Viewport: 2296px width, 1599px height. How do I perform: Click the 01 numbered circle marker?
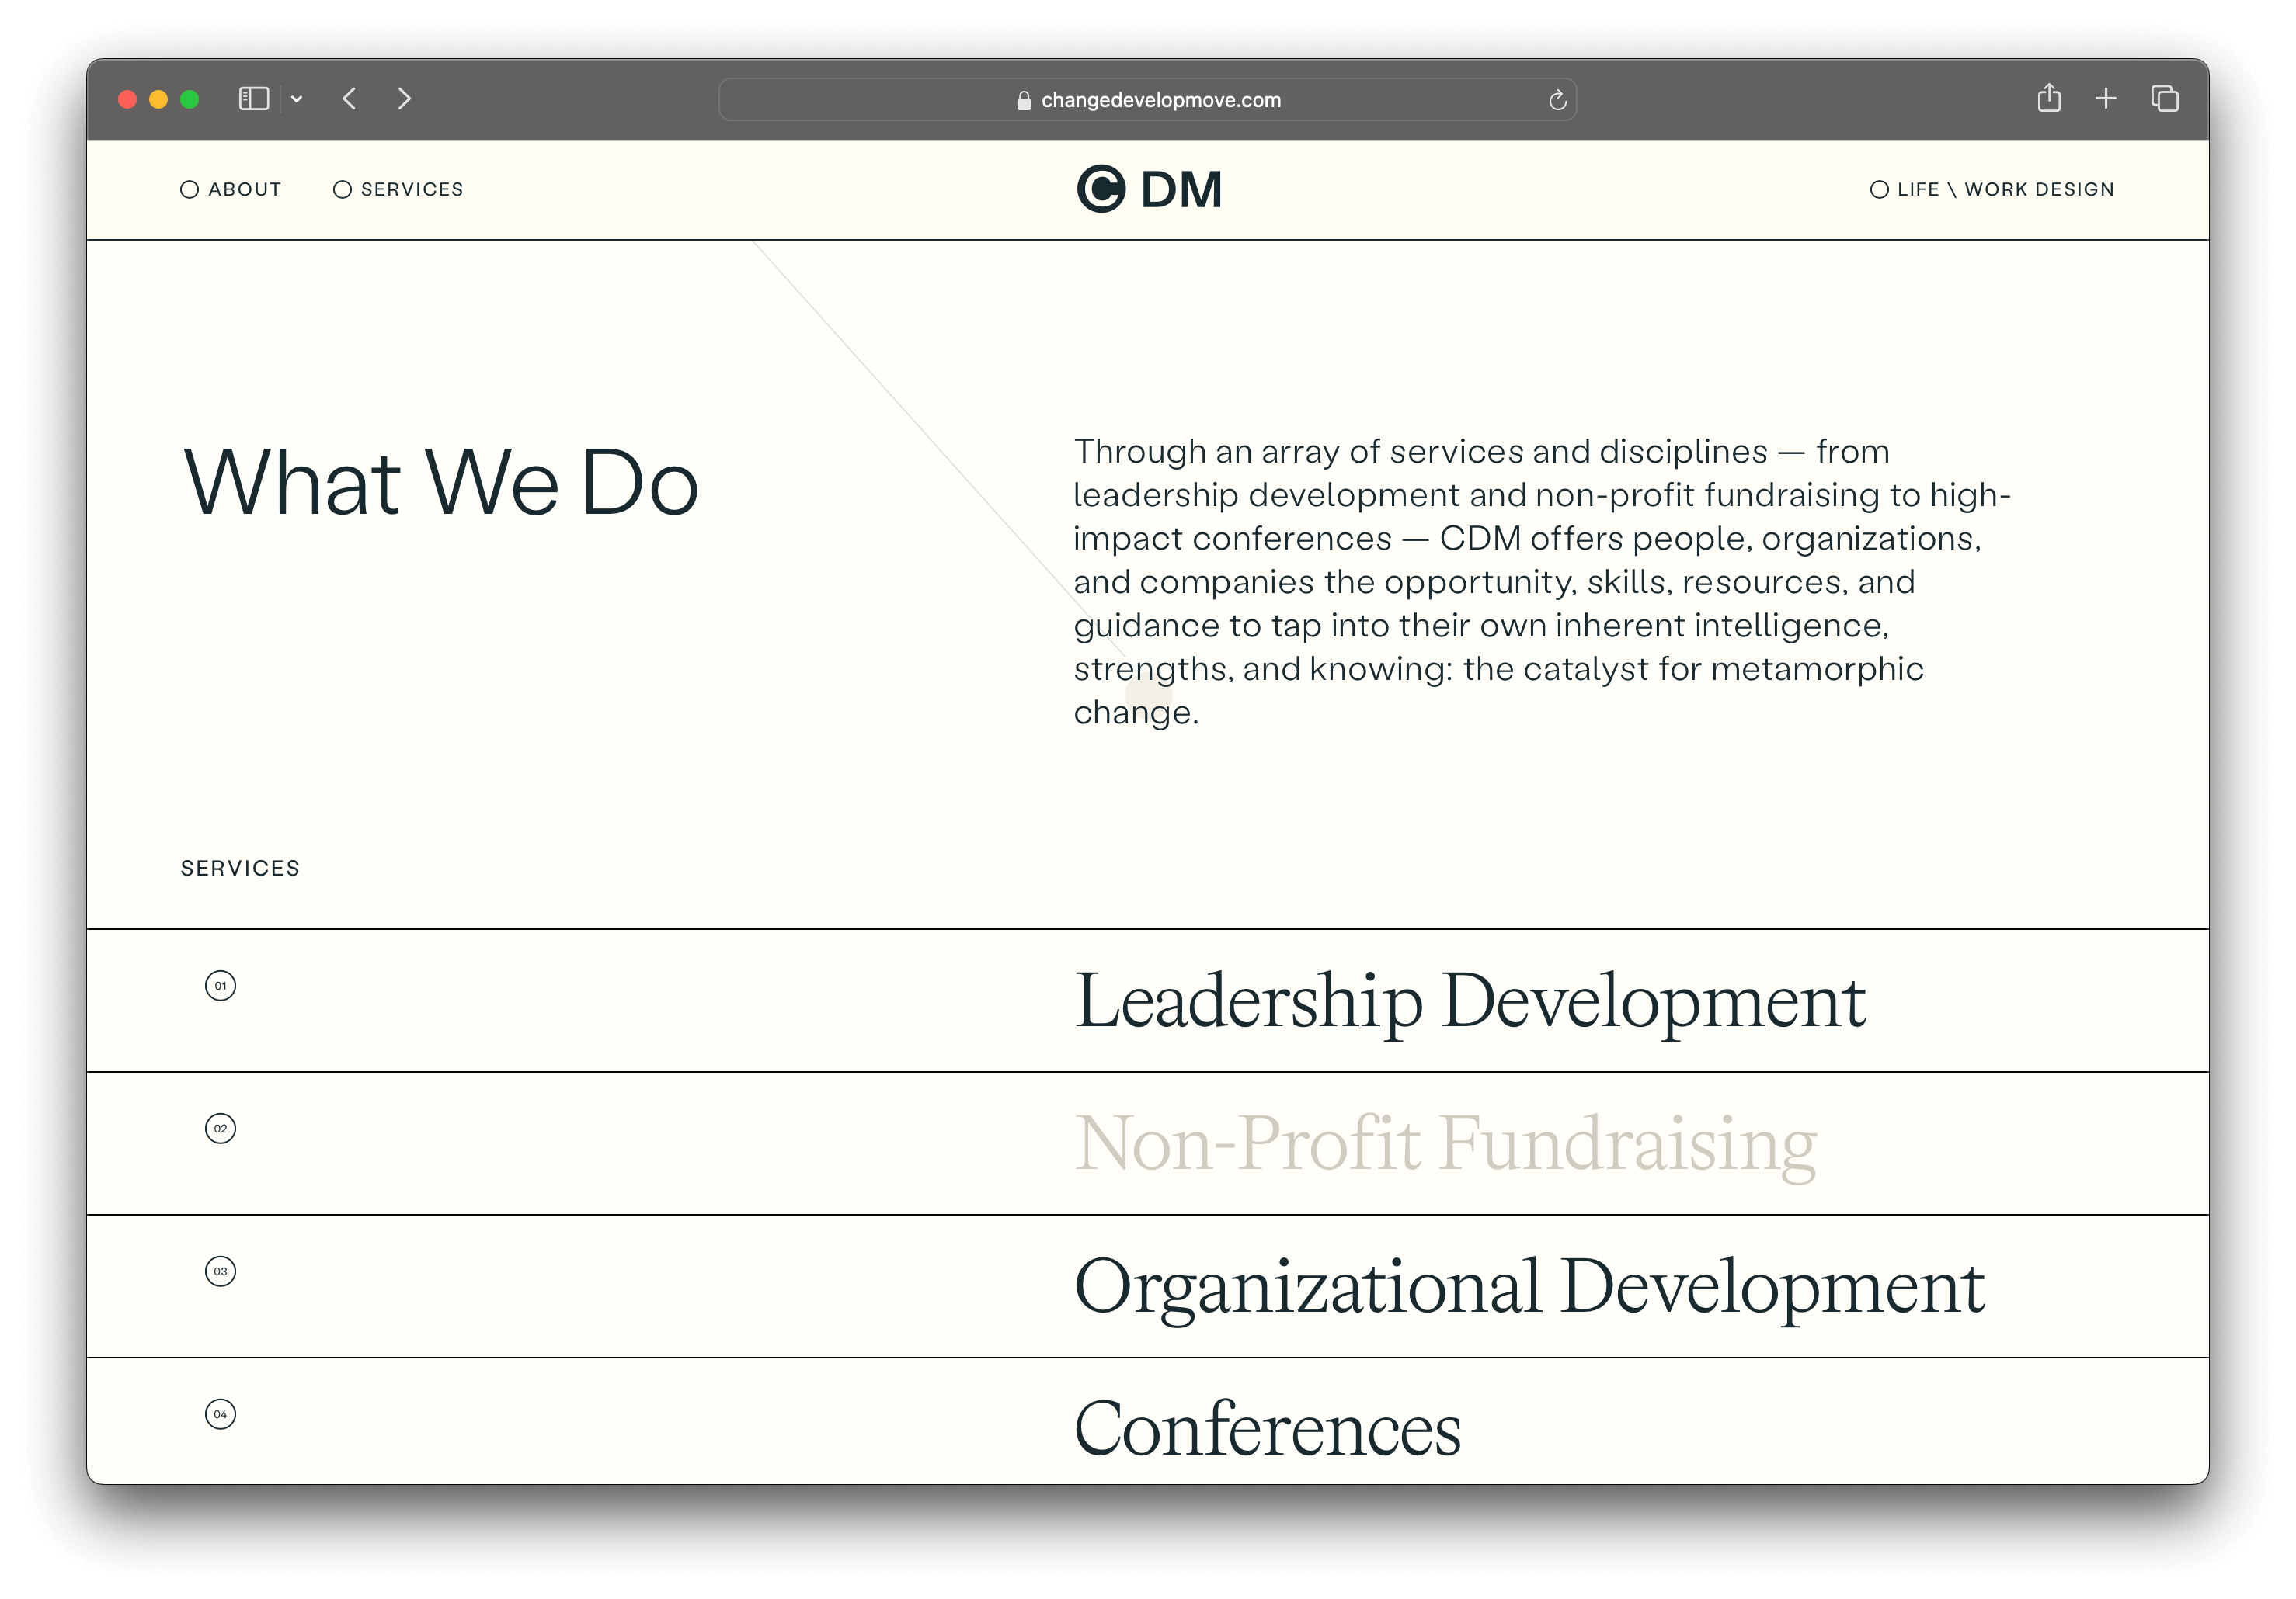[220, 985]
